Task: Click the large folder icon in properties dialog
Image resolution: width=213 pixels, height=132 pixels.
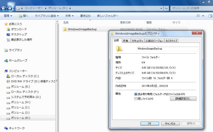Action: pyautogui.click(x=119, y=49)
